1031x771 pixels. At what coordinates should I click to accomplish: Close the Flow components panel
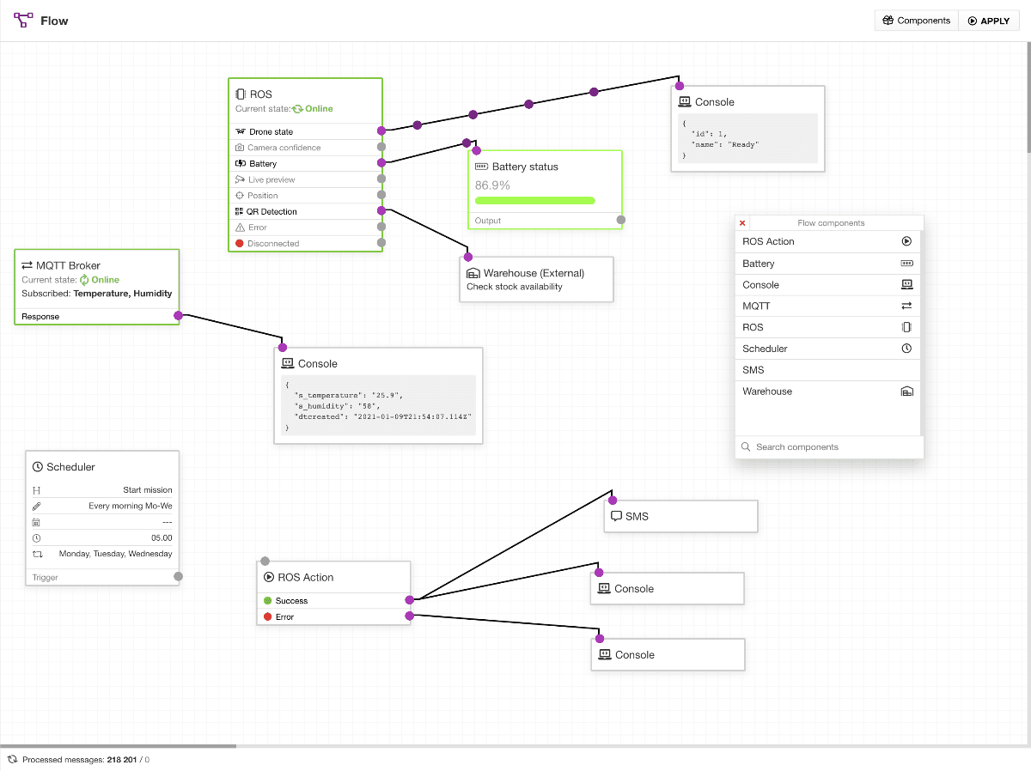pyautogui.click(x=741, y=222)
